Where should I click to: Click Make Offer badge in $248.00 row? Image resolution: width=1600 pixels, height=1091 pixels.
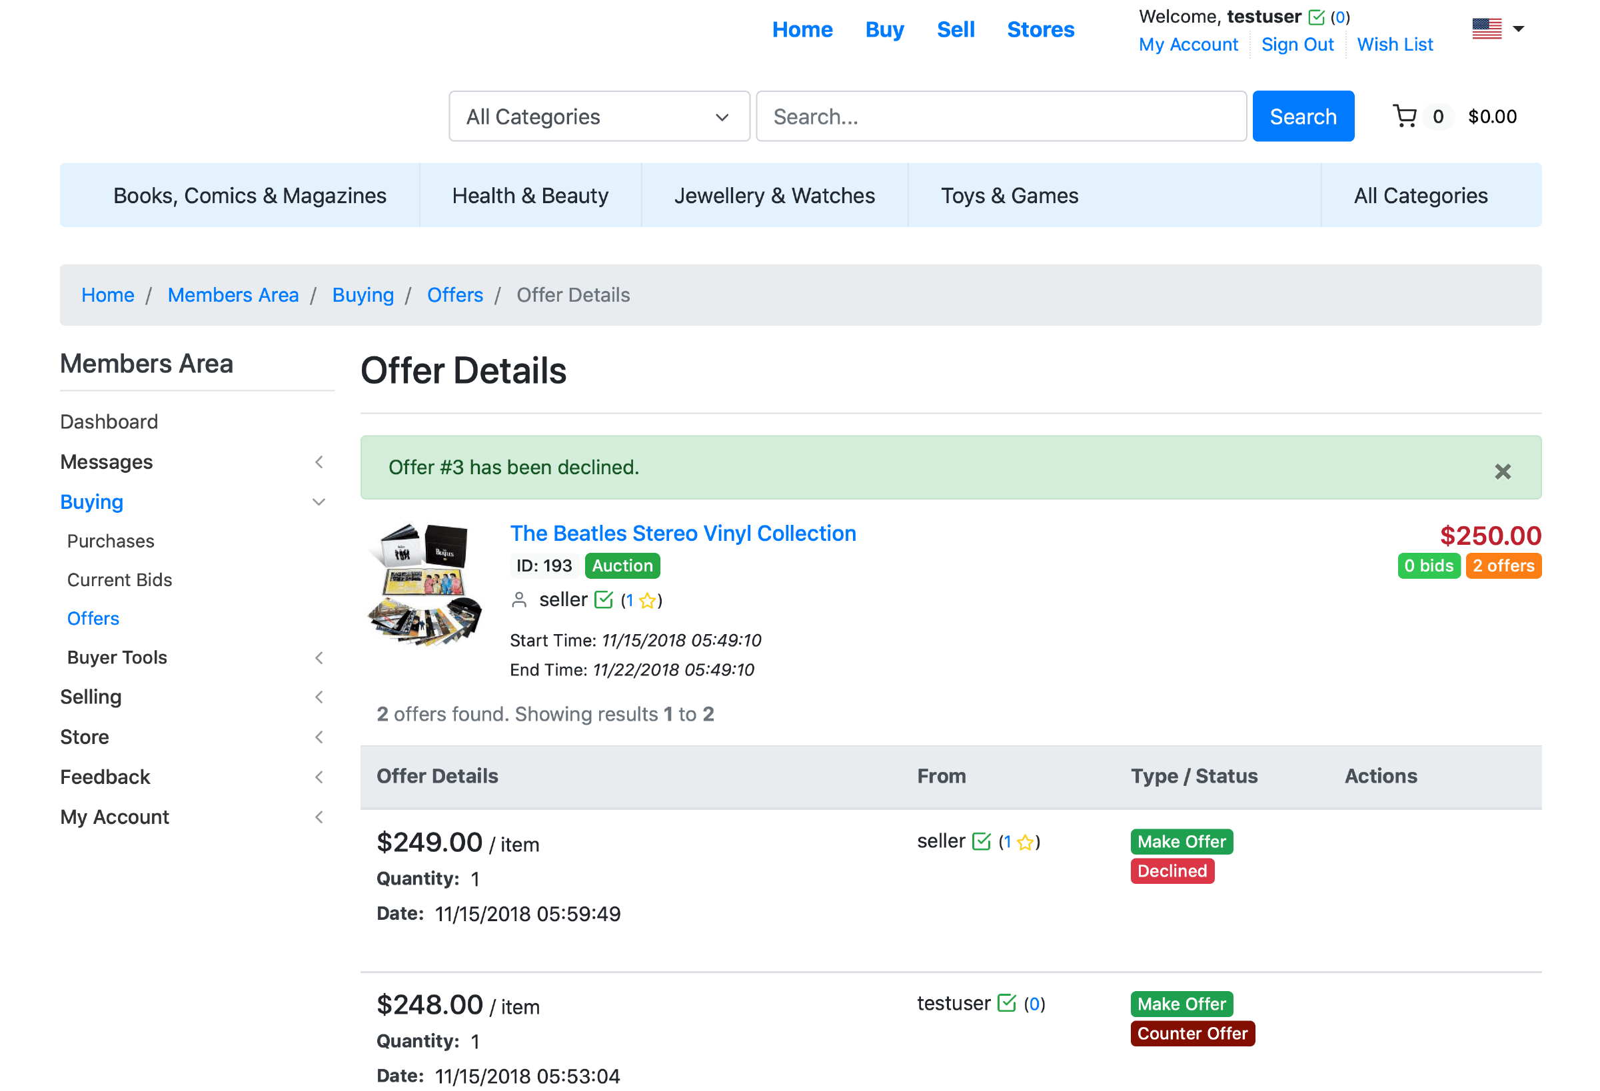point(1182,1004)
